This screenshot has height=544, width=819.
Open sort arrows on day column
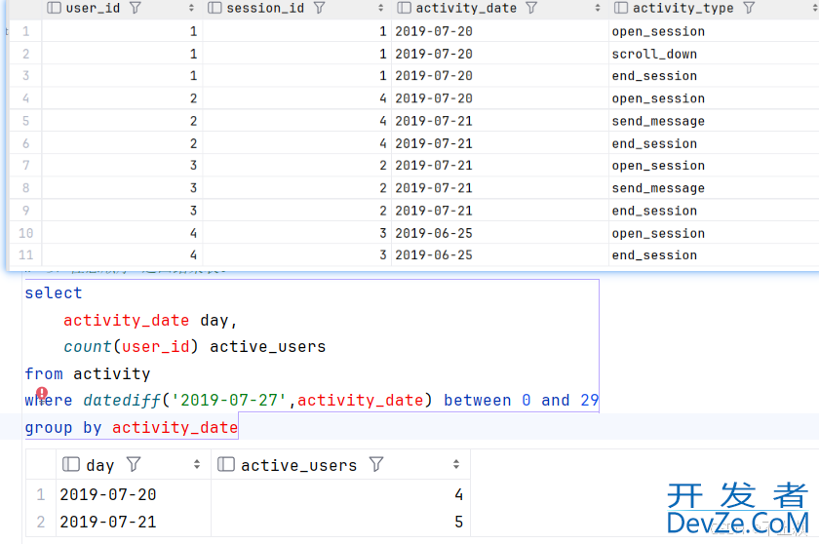[x=197, y=464]
